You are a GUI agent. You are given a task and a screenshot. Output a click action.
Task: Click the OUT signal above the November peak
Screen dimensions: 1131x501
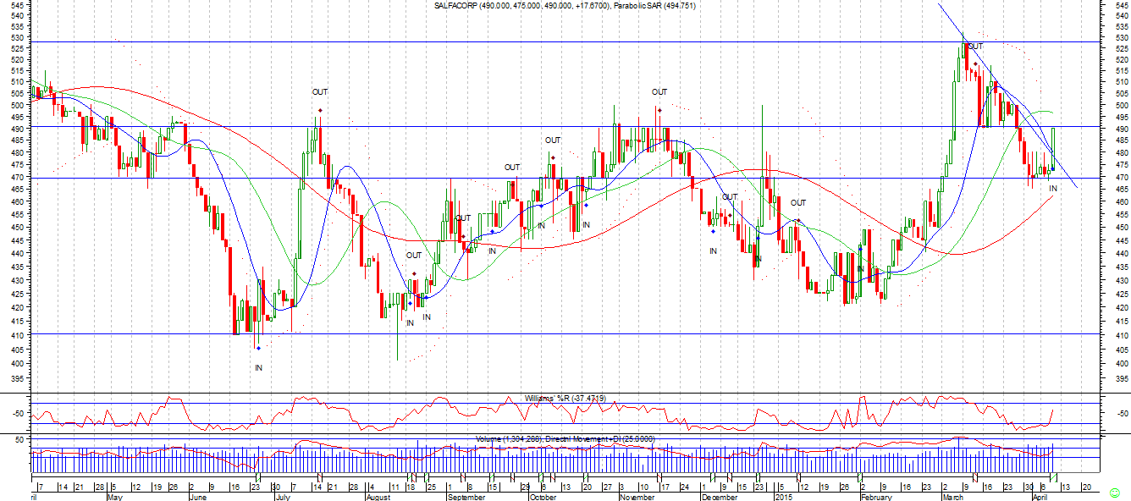pos(659,91)
